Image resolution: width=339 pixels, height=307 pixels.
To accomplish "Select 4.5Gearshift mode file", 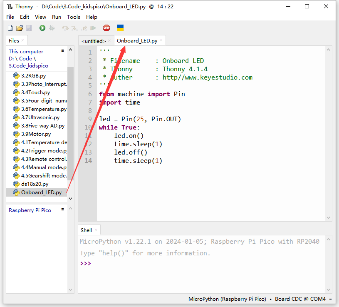I will [37, 176].
